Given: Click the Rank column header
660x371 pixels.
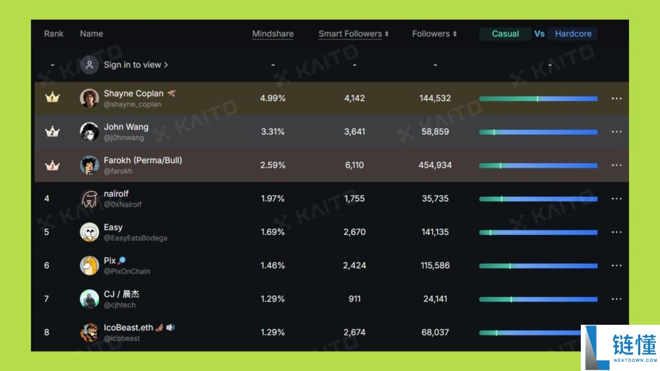Looking at the screenshot, I should pyautogui.click(x=53, y=34).
